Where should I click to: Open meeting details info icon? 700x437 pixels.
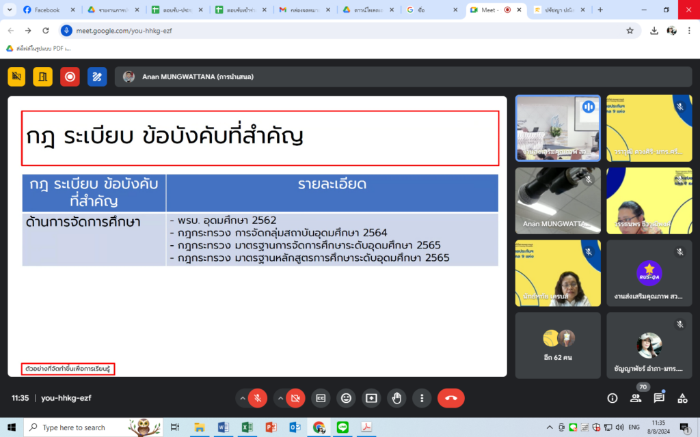(x=612, y=398)
